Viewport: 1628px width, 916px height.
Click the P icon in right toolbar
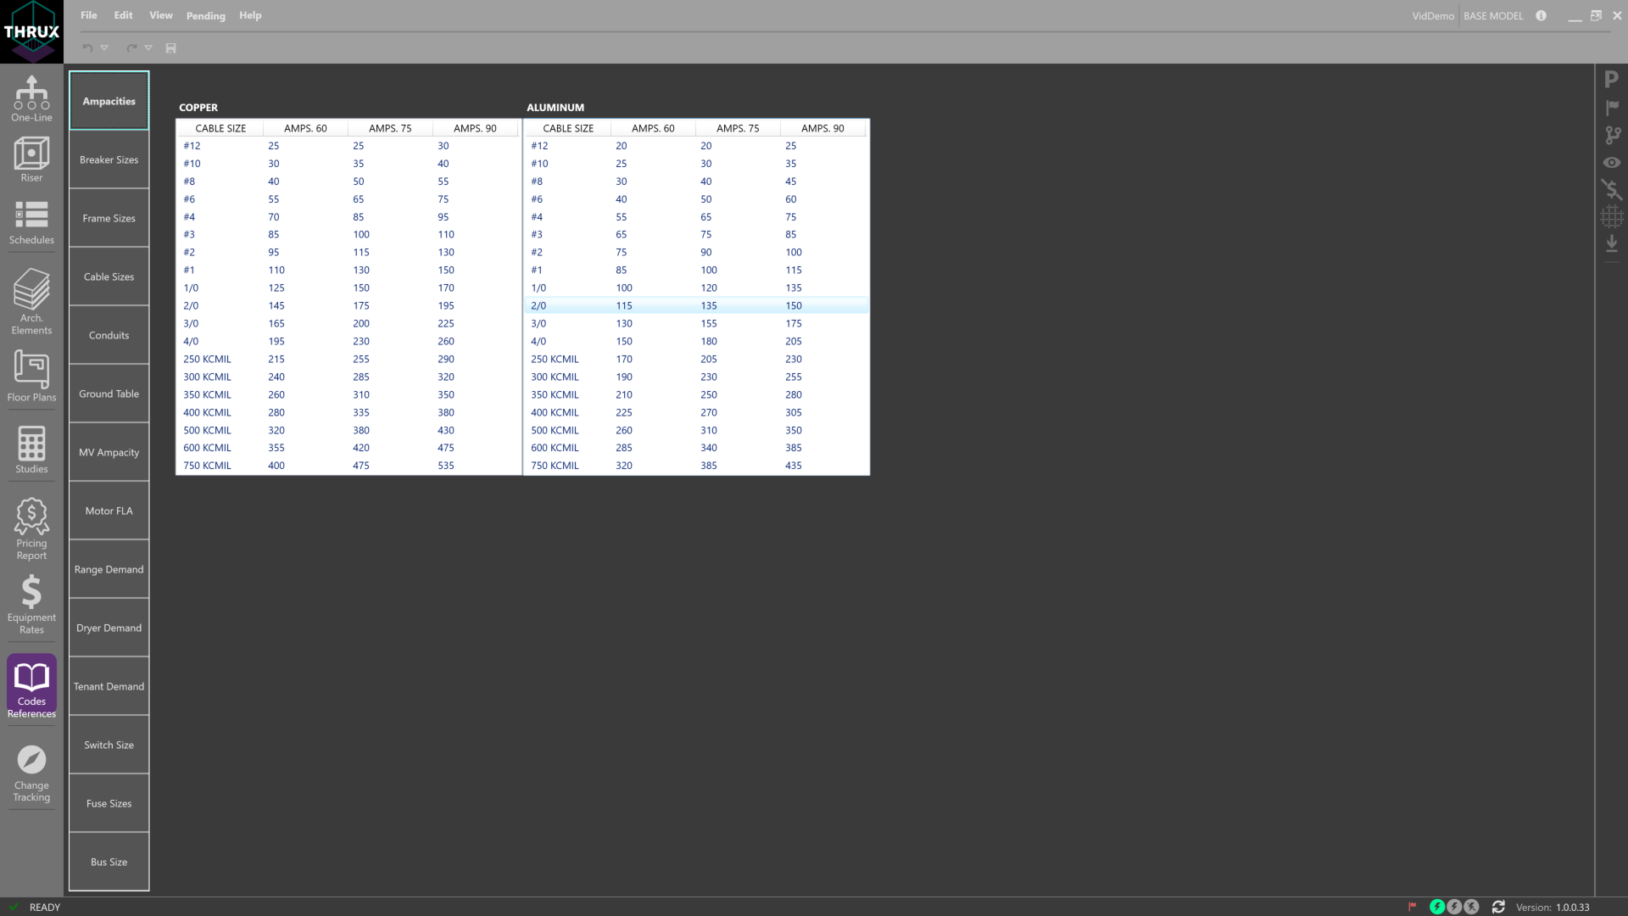pos(1611,80)
